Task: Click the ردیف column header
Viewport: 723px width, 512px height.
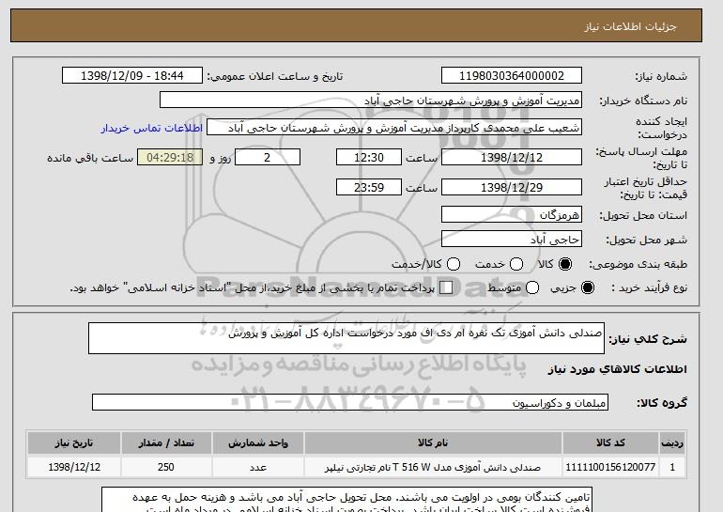Action: tap(672, 442)
